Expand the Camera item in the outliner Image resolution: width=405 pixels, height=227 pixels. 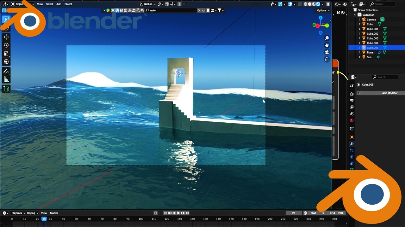click(359, 20)
